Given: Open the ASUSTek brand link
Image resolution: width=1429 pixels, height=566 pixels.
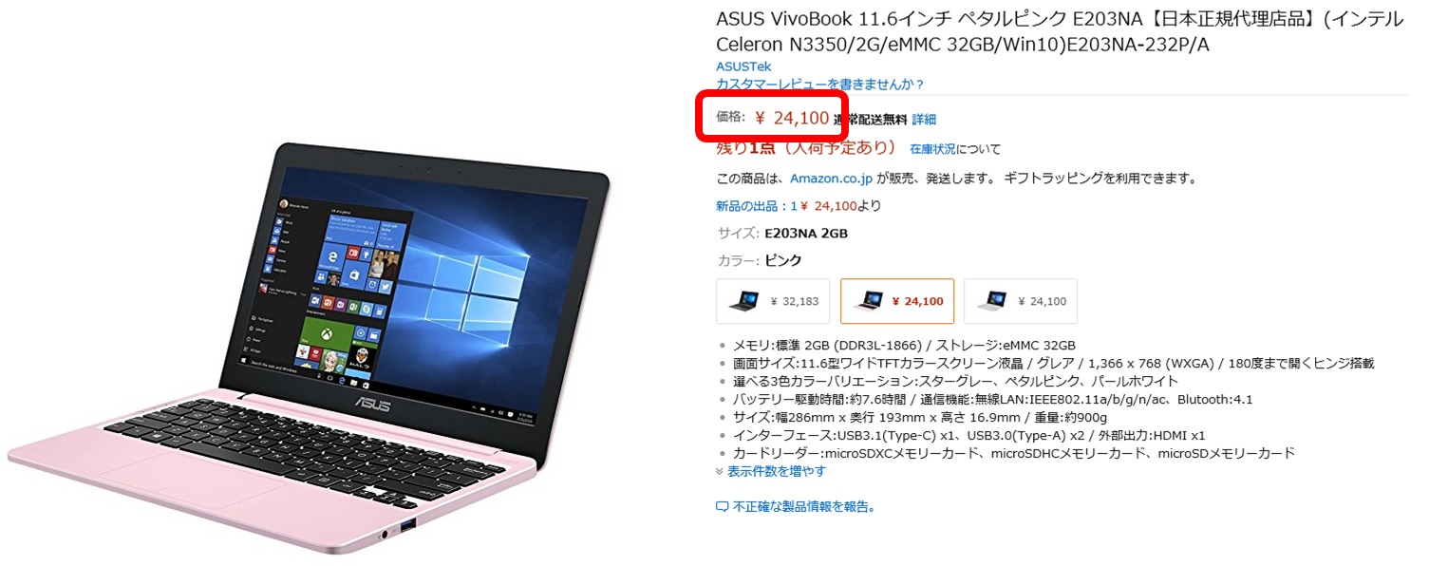Looking at the screenshot, I should pos(743,66).
